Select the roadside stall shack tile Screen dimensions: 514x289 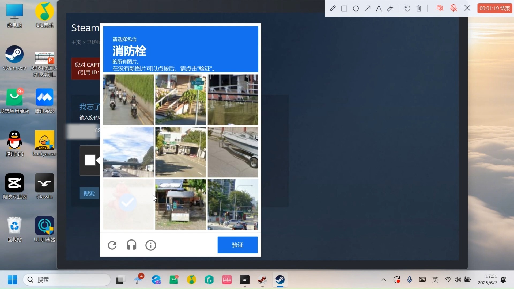tap(181, 204)
